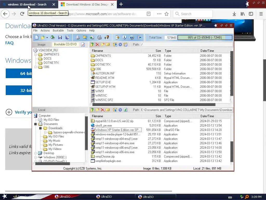This screenshot has height=200, width=266.
Task: Click the Firefox Search input field
Action: [x=193, y=14]
